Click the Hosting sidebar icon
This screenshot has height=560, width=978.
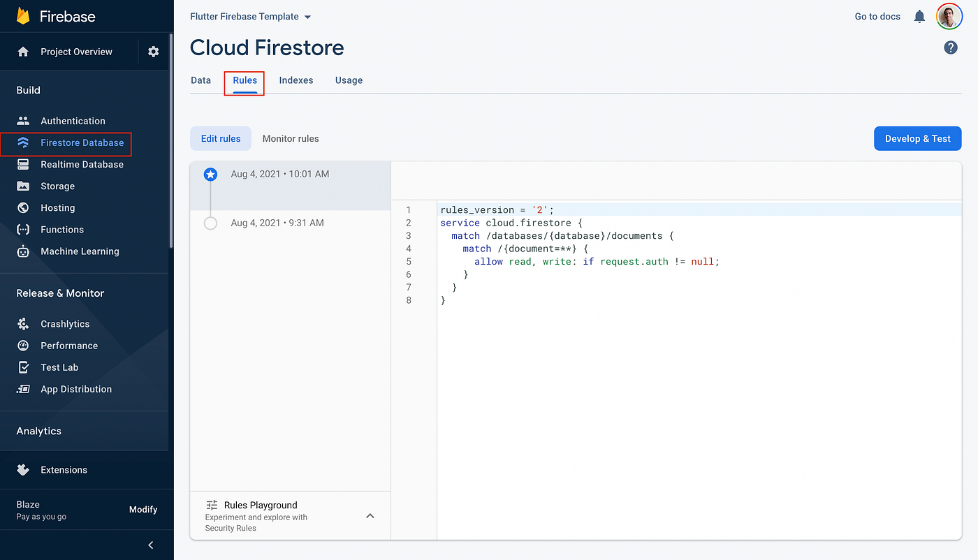click(x=24, y=207)
